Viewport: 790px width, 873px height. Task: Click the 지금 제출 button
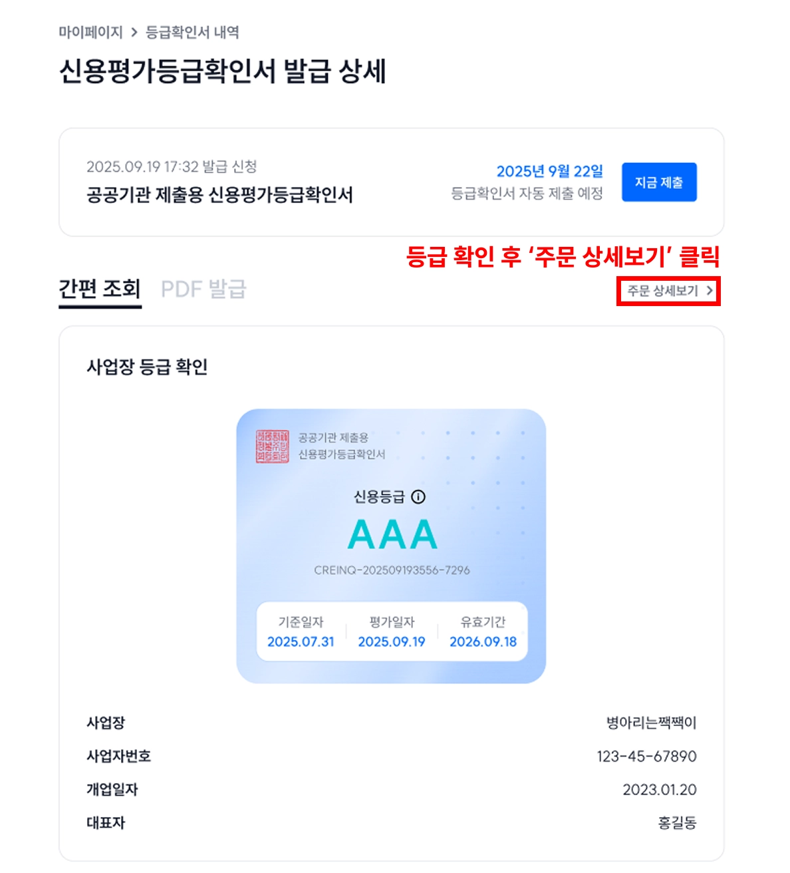(659, 182)
